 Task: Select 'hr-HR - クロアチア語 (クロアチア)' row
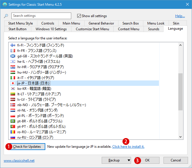tap(85, 67)
